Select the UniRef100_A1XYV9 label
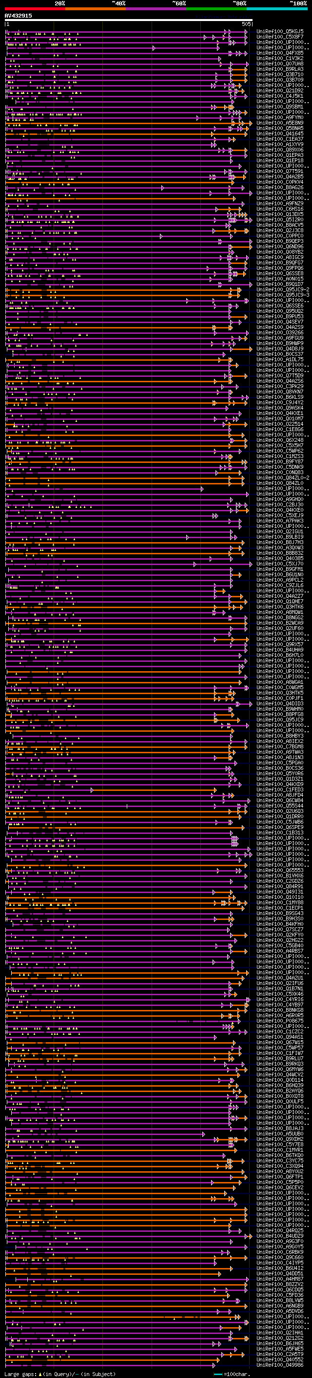312x1378 pixels. pos(280,144)
